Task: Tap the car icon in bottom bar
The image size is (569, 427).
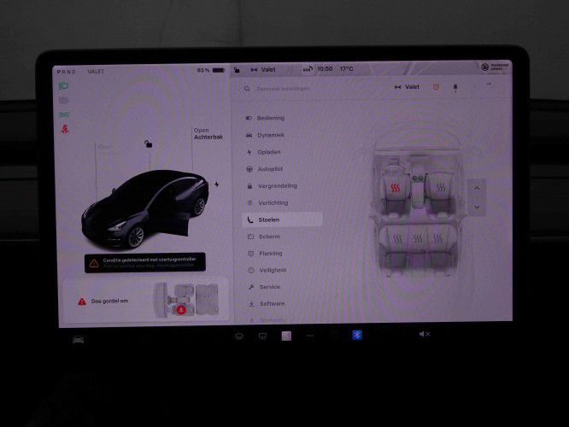Action: pos(79,339)
